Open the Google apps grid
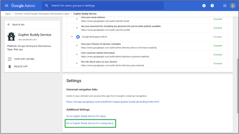 [225, 6]
